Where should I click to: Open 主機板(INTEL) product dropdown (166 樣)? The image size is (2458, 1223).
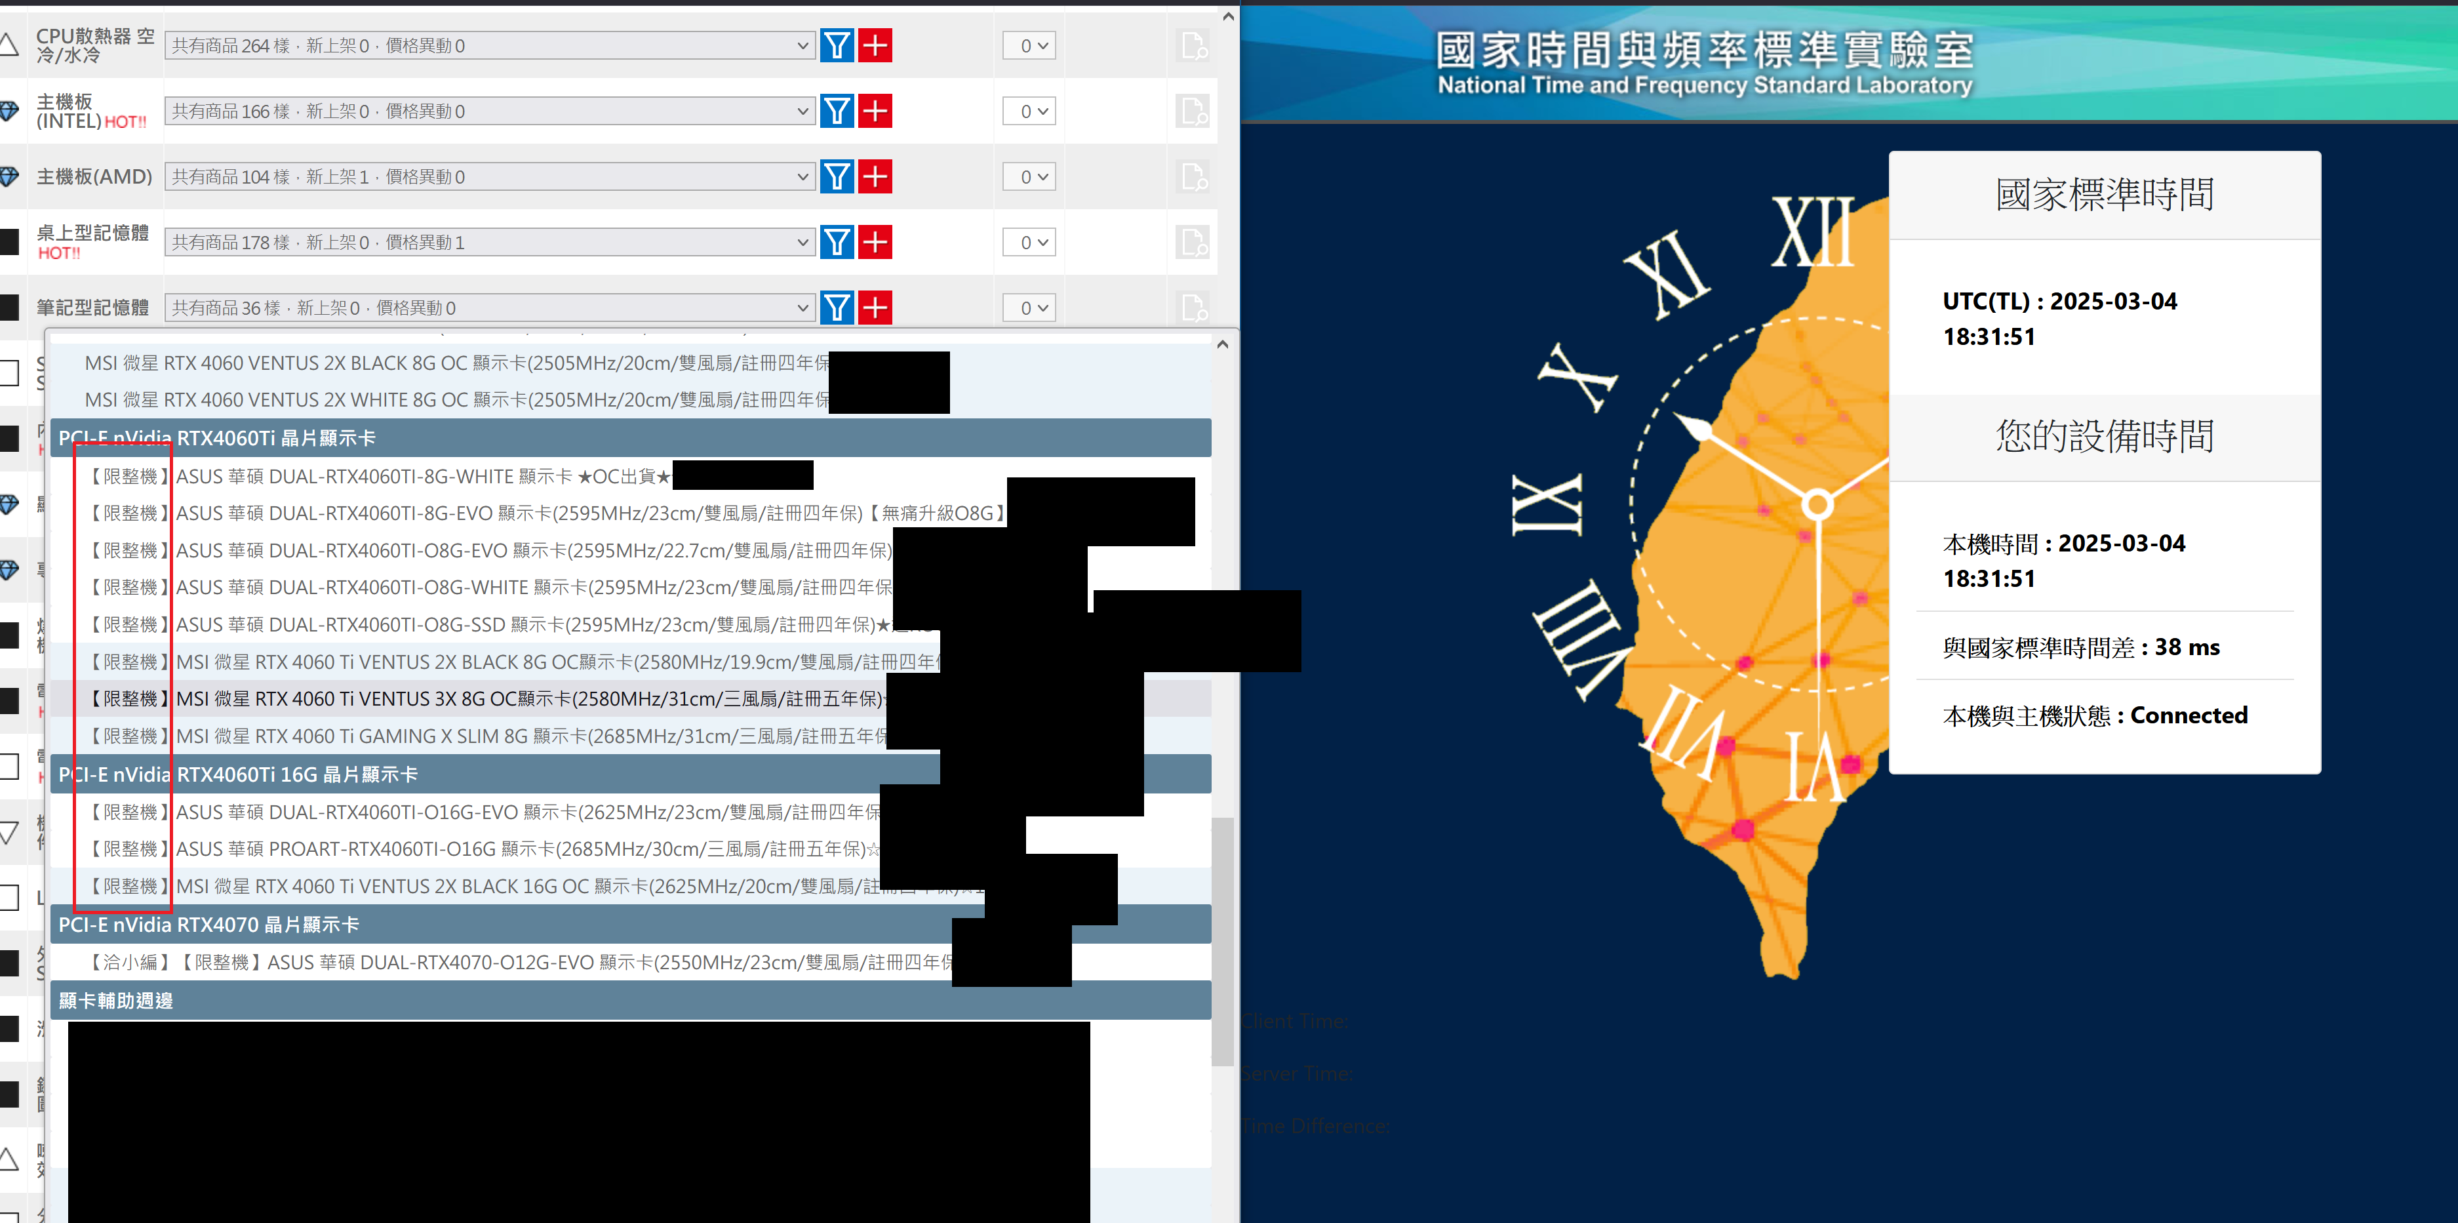(490, 111)
